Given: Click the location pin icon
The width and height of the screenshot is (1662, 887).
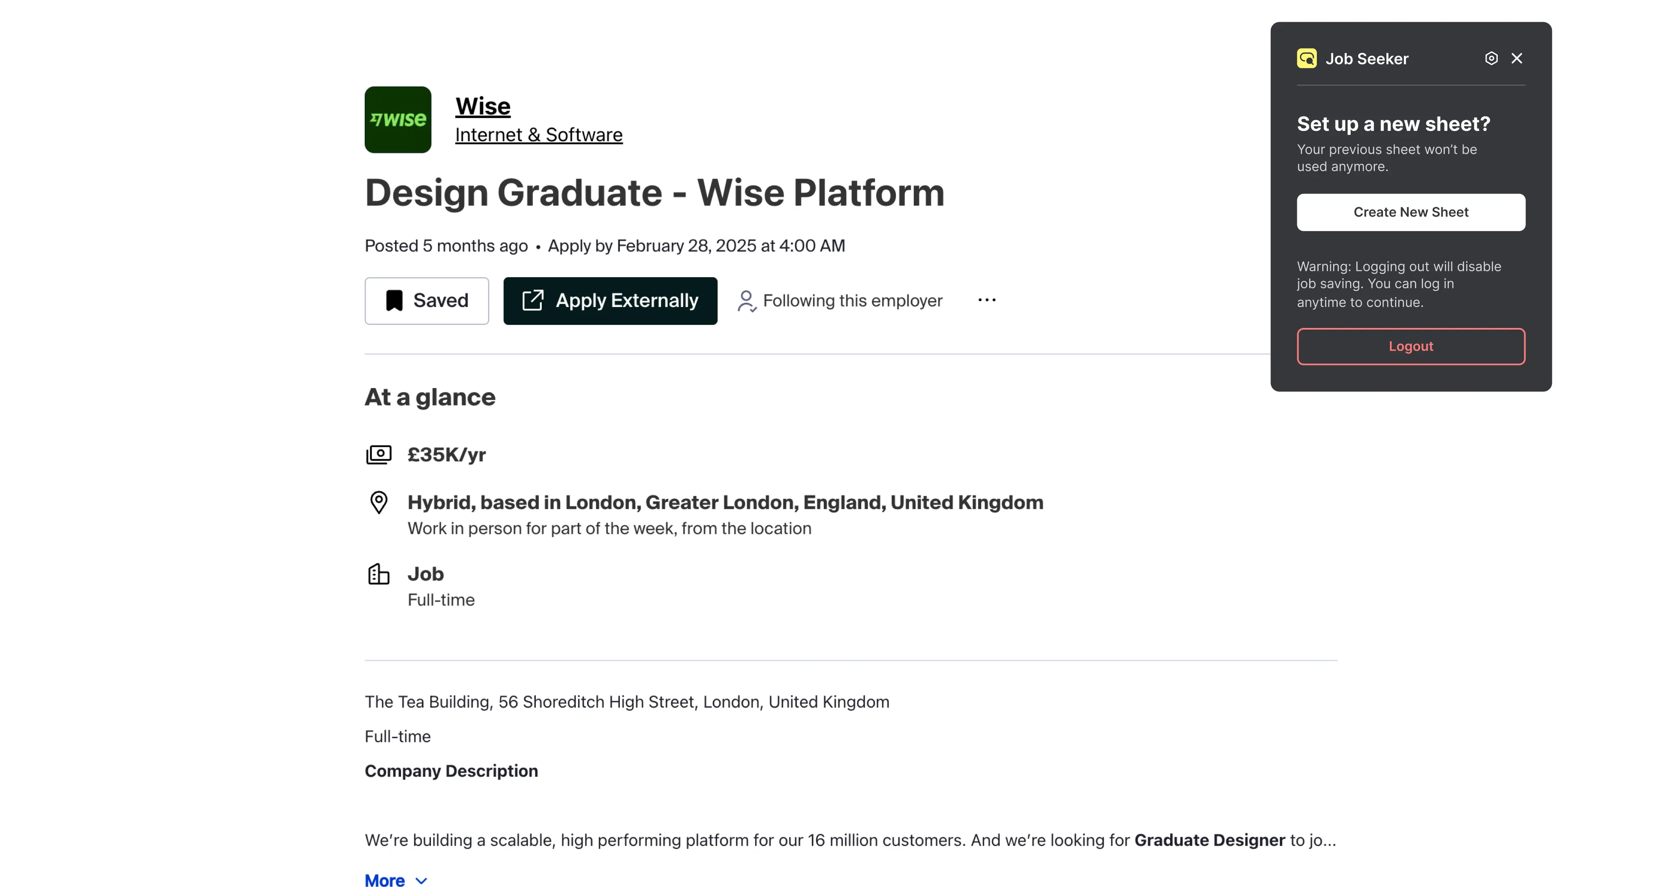Looking at the screenshot, I should (379, 502).
